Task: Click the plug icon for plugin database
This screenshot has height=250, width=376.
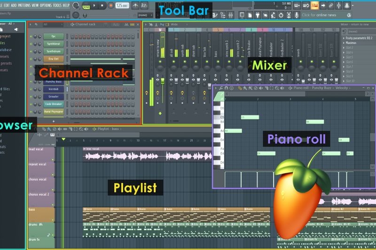Action: point(258,15)
